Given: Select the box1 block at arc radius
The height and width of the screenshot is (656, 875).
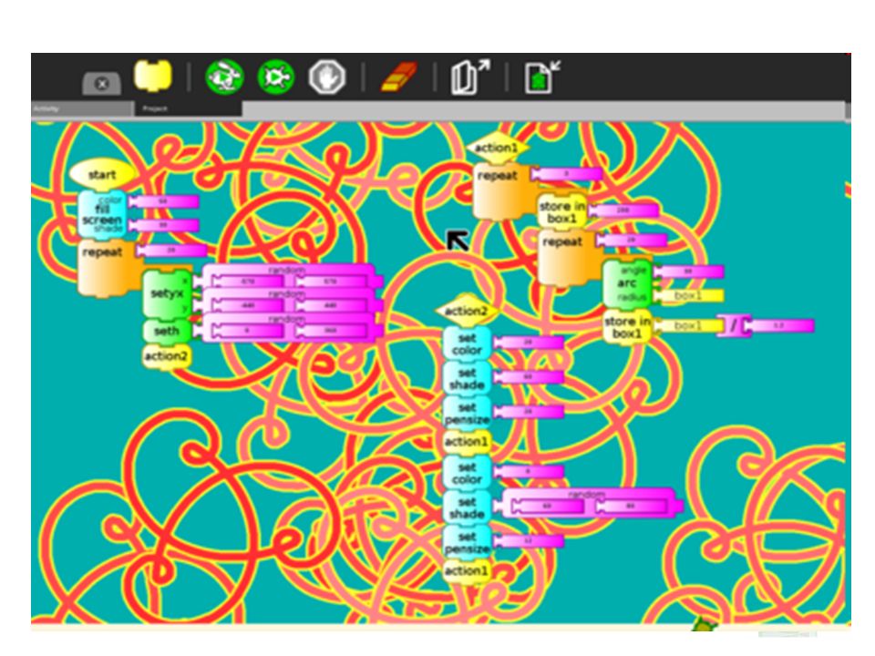Looking at the screenshot, I should (689, 295).
